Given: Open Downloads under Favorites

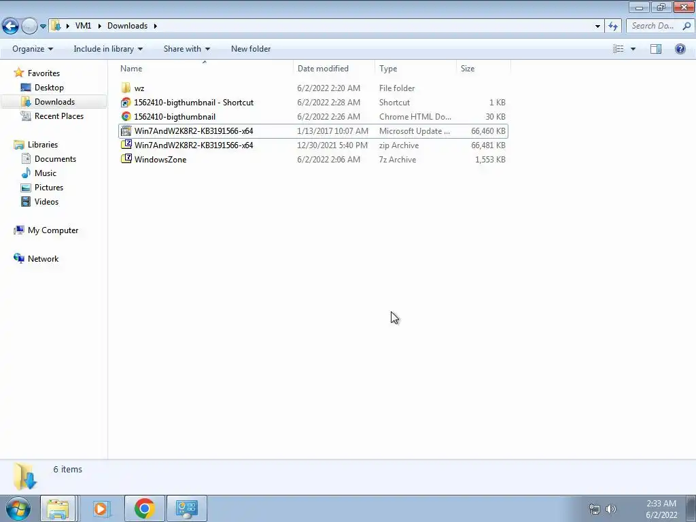Looking at the screenshot, I should point(54,102).
